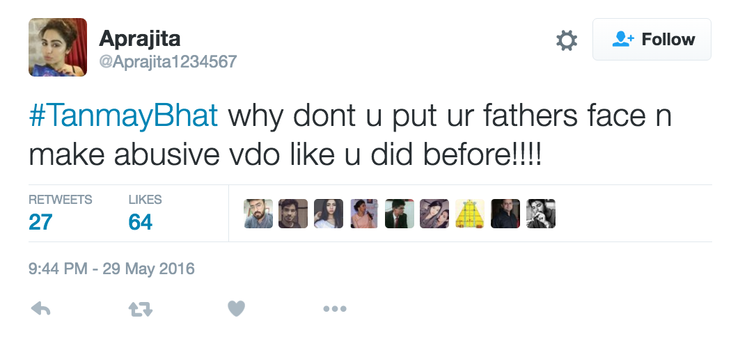This screenshot has width=747, height=341.
Task: Open the 9:44 PM - 29 May 2016 timestamp
Action: coord(111,268)
